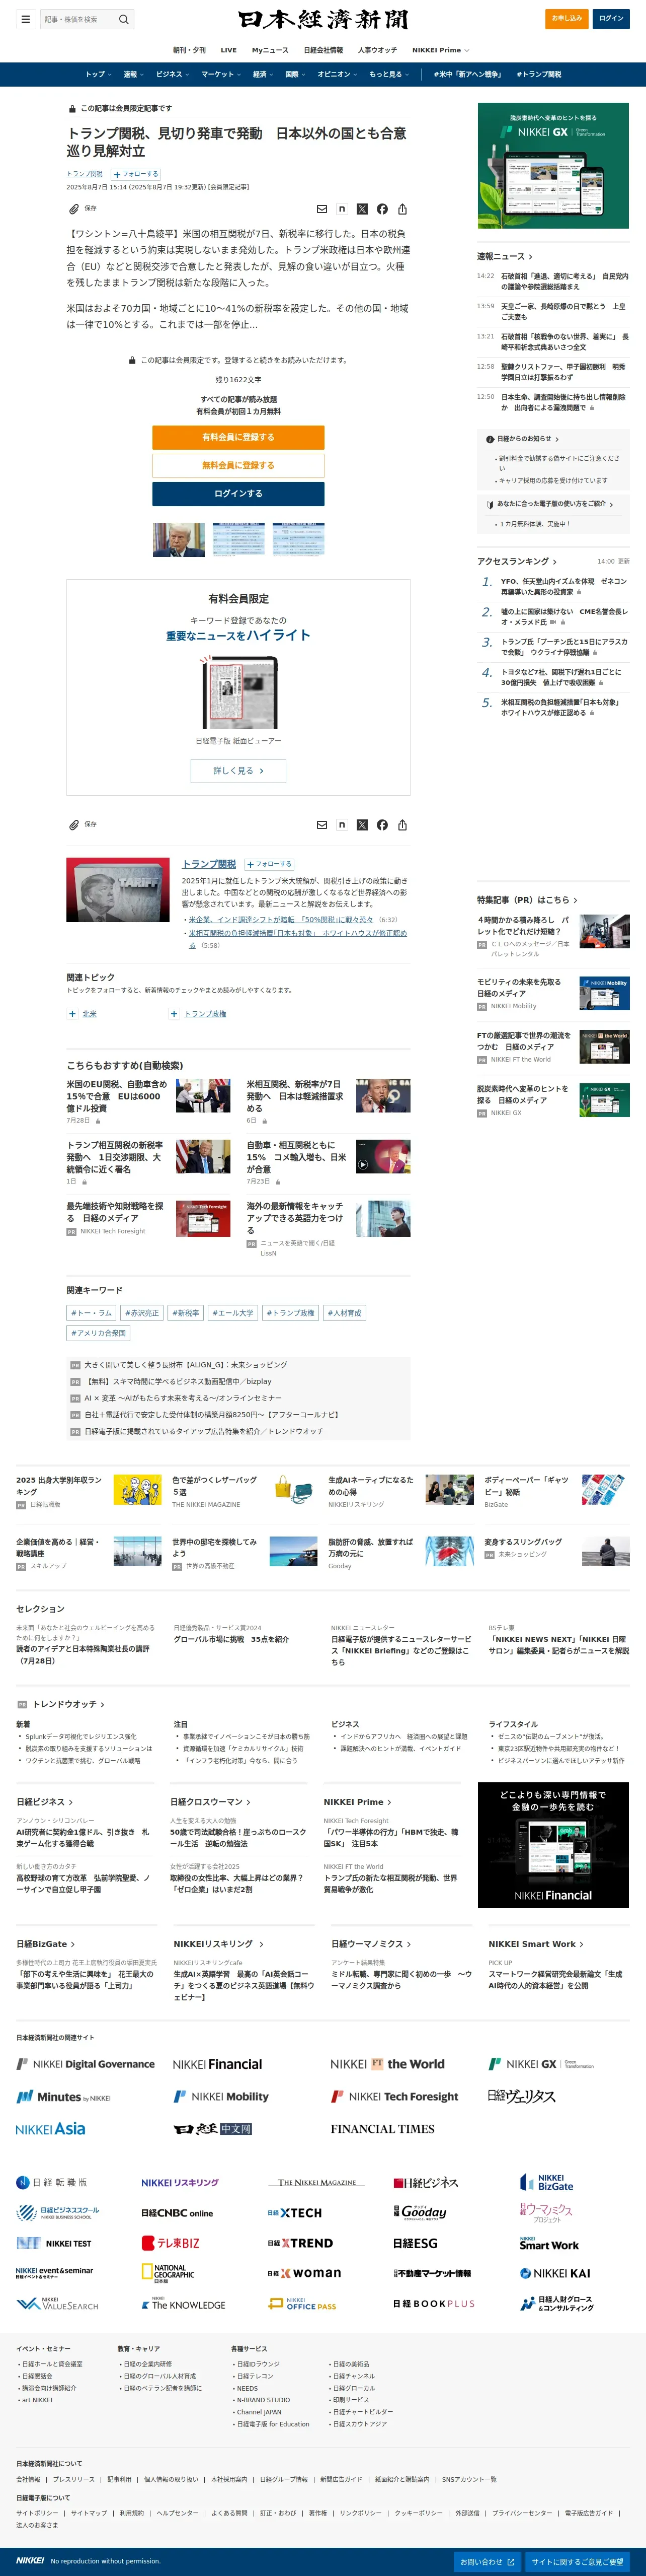Click the envelope icon below the 有料会員限定 box
Image resolution: width=646 pixels, height=2576 pixels.
(x=321, y=825)
